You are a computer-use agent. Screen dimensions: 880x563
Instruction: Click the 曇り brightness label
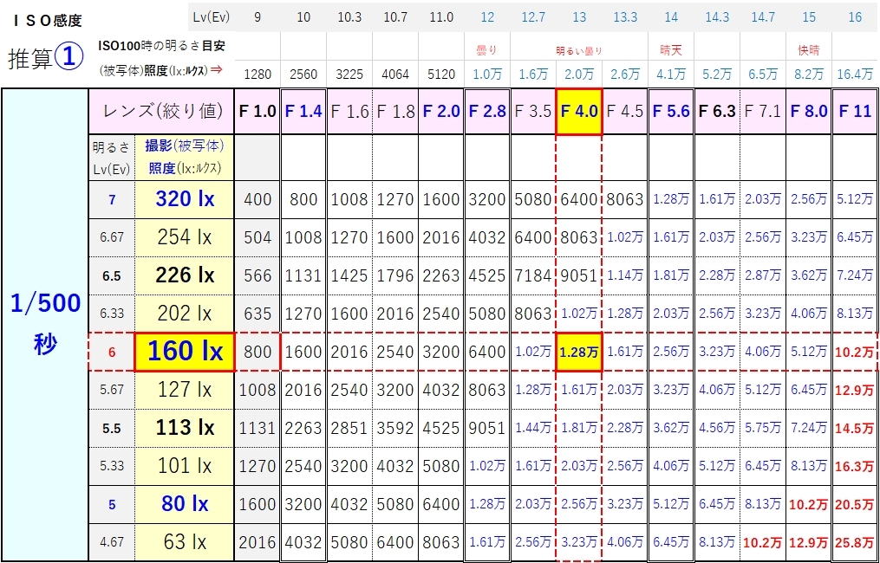(487, 50)
